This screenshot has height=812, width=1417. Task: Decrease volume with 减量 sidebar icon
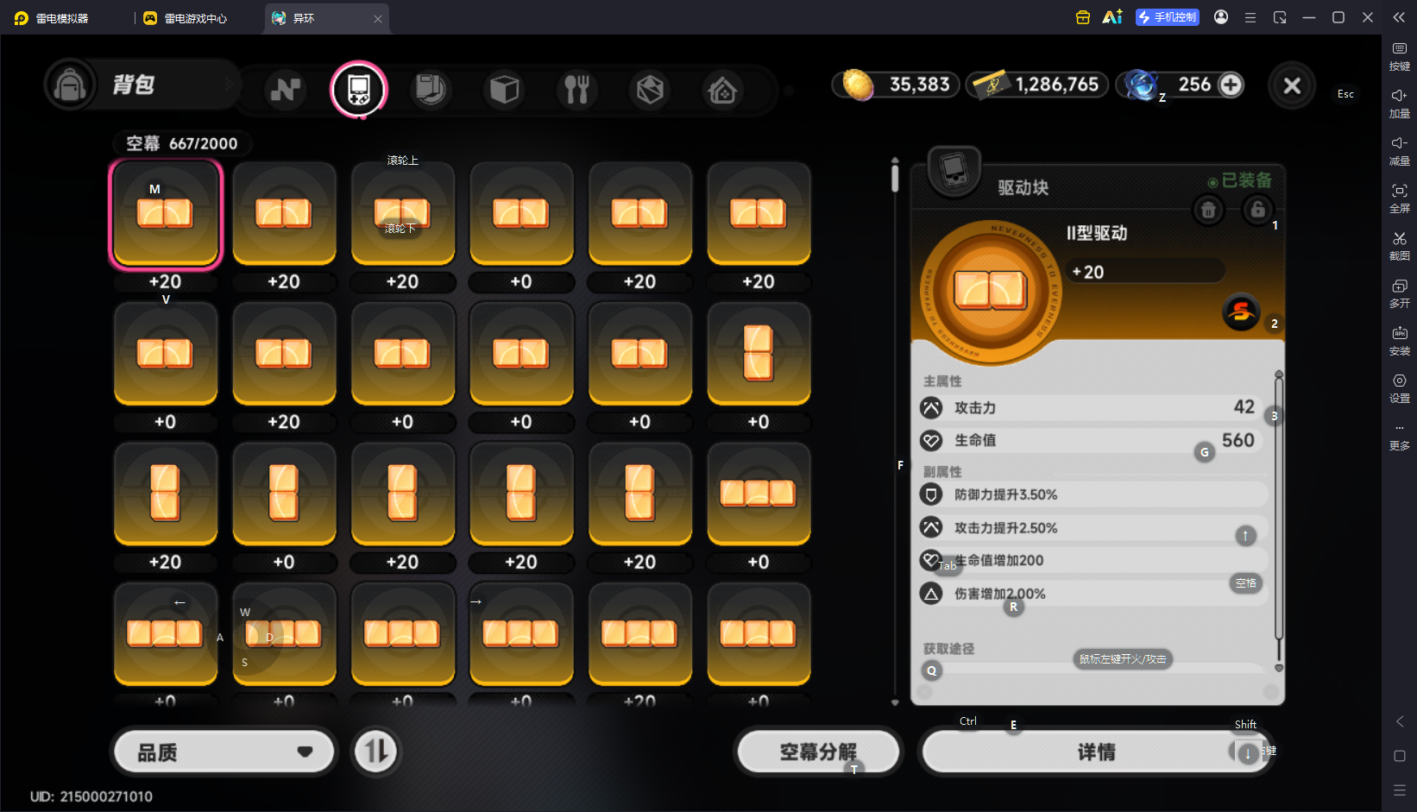pos(1400,151)
